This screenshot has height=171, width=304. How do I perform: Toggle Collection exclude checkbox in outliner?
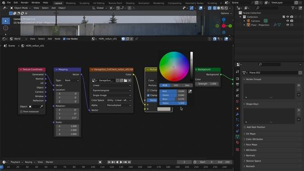[x=284, y=17]
